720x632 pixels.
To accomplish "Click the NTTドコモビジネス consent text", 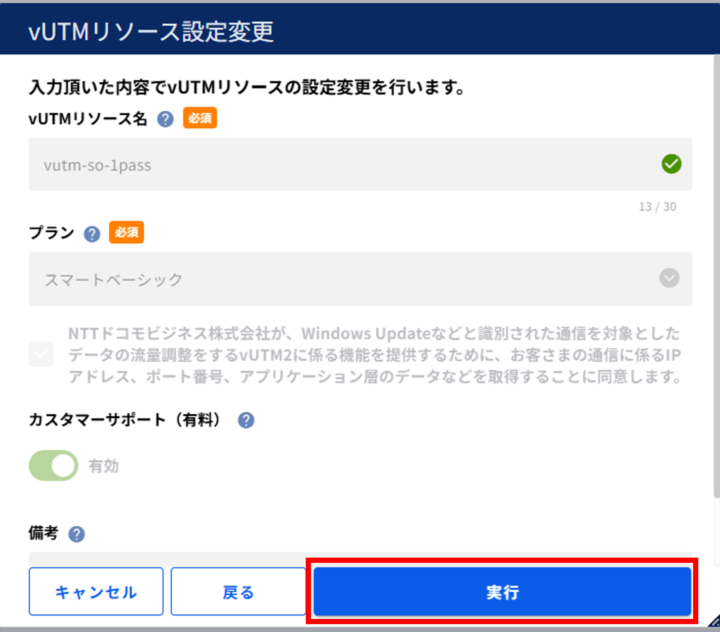I will coord(374,355).
